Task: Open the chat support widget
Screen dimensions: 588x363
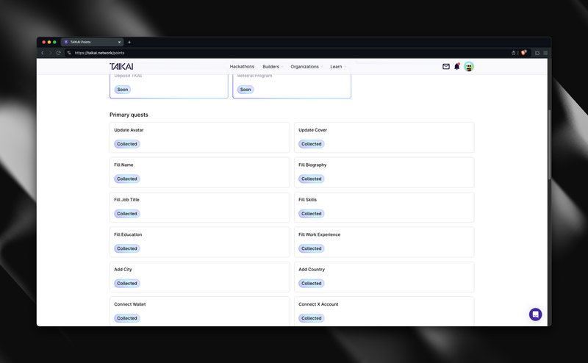Action: (x=536, y=315)
